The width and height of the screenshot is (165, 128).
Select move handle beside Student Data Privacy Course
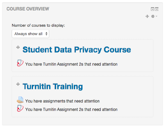(x=18, y=47)
